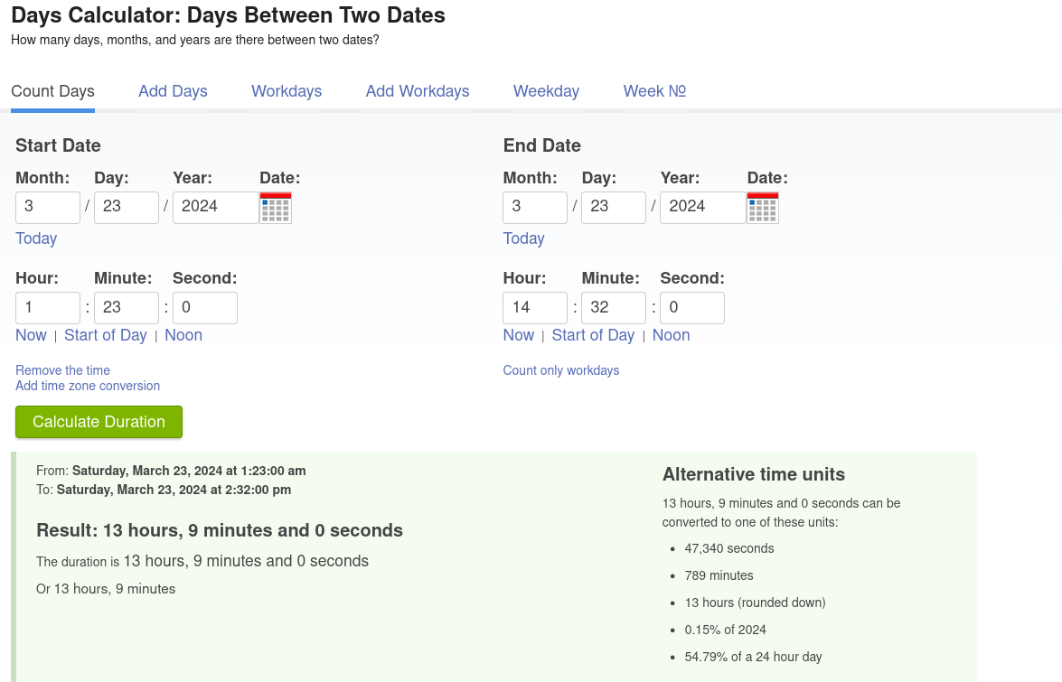The image size is (1062, 682).
Task: Click the '47,340 seconds' list entry
Action: (x=728, y=548)
